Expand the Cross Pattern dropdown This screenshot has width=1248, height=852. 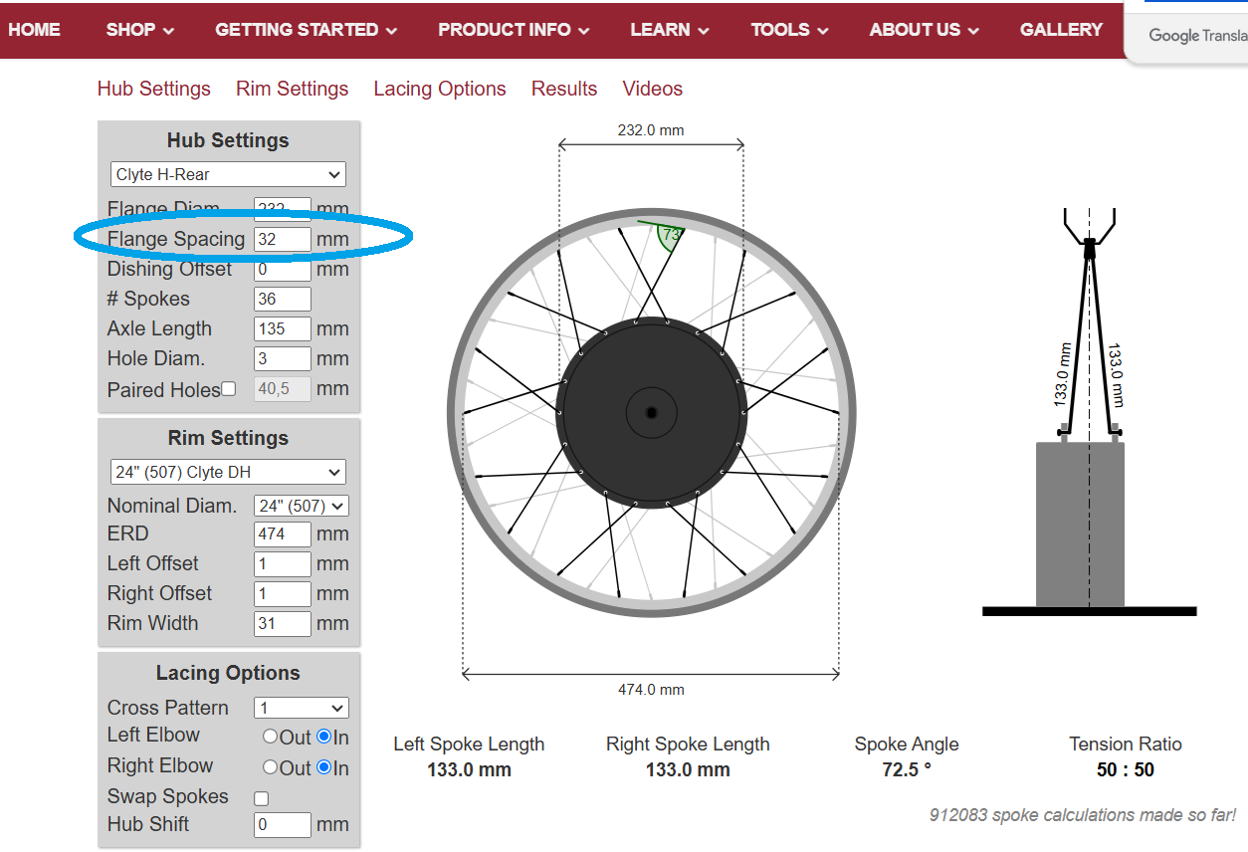(x=302, y=708)
